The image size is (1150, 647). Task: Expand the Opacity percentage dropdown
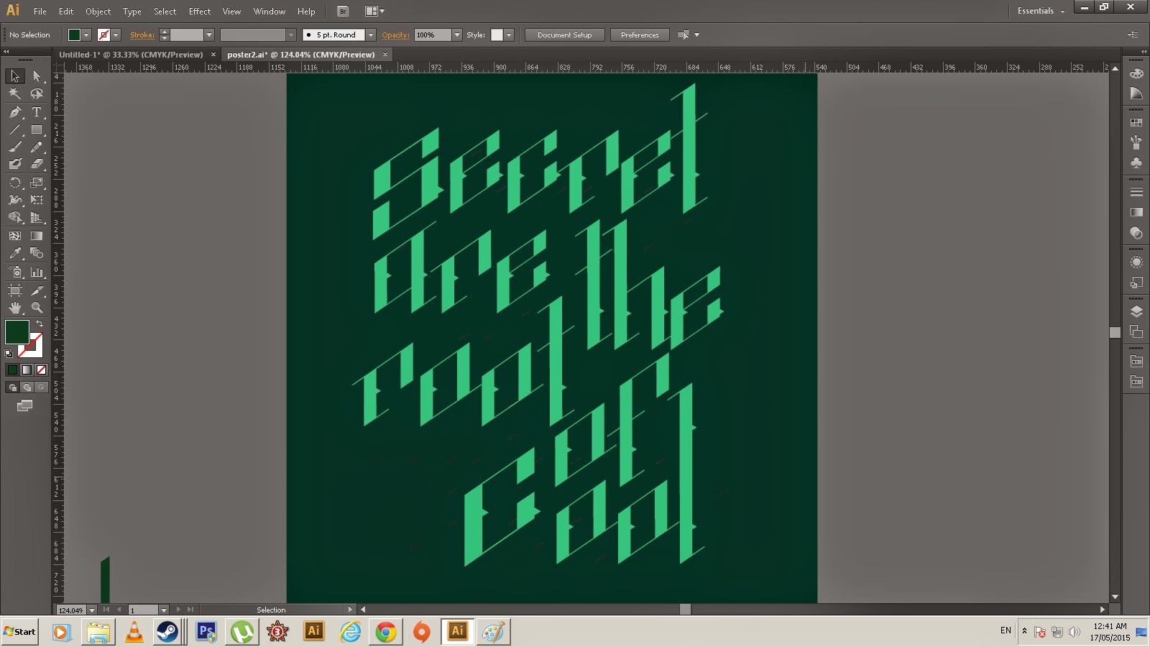click(456, 35)
